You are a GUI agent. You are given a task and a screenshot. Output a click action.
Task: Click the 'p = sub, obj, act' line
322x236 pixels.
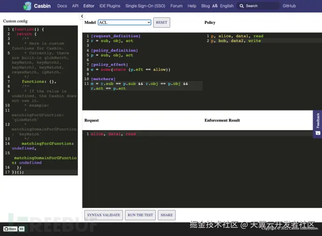coord(112,55)
